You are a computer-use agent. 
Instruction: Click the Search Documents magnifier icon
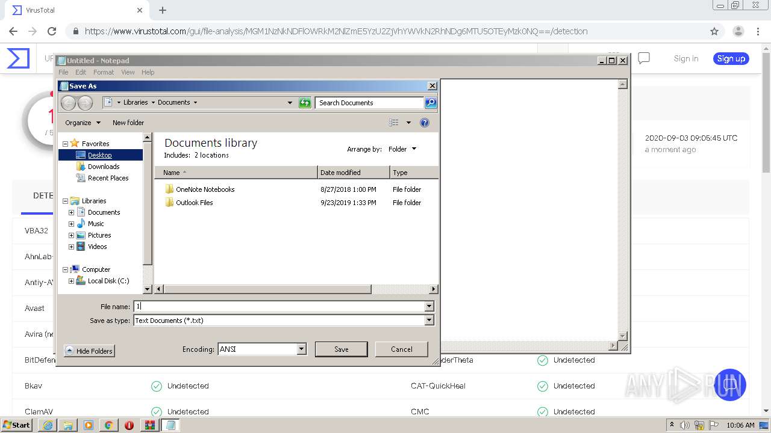tap(431, 103)
